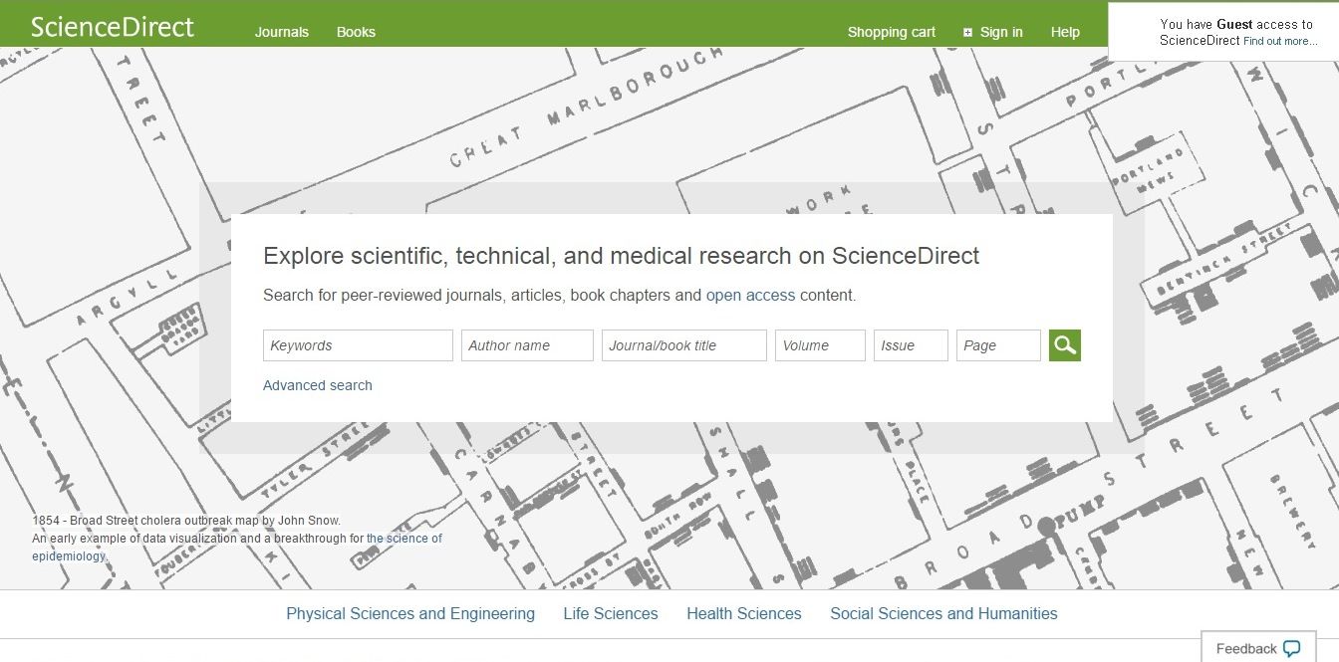The width and height of the screenshot is (1339, 662).
Task: Follow the open access link
Action: click(x=750, y=295)
